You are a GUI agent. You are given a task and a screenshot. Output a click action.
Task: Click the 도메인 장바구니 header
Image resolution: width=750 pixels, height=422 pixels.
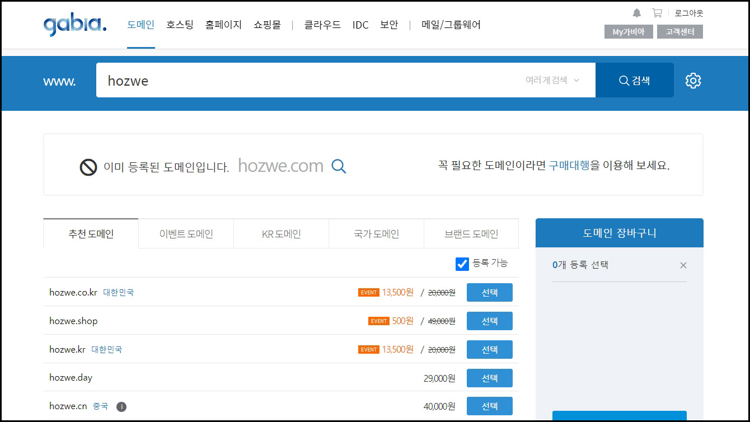tap(620, 233)
